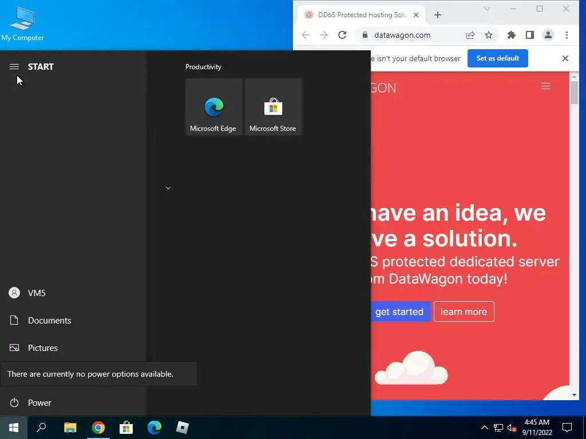Open the Chrome profile avatar

(x=548, y=35)
